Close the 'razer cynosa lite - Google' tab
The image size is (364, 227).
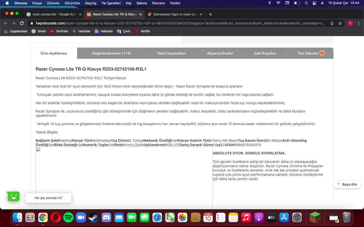(80, 14)
